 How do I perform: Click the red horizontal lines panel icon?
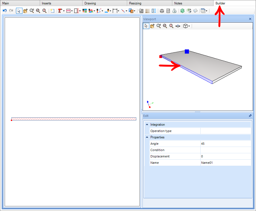[68, 11]
